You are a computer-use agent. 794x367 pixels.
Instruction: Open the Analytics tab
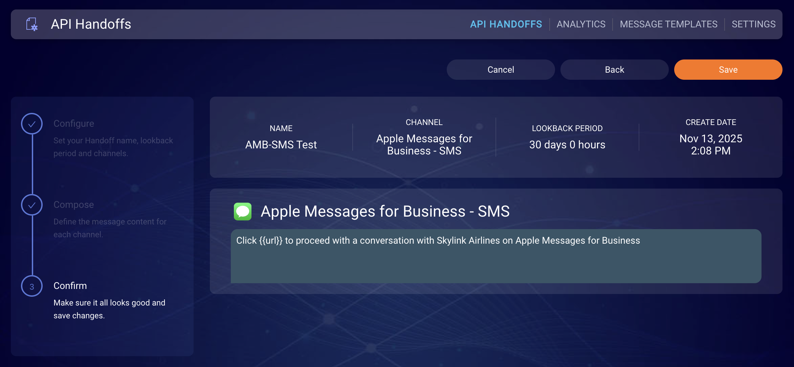[581, 24]
